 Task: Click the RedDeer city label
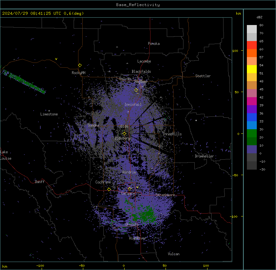(141, 82)
